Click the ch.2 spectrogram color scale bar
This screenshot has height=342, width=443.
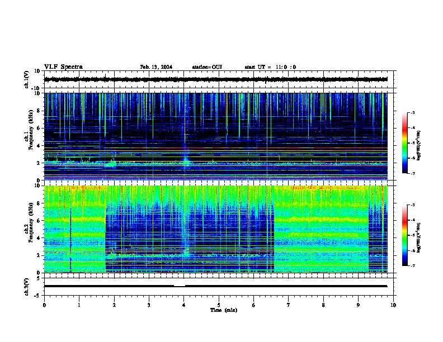pos(404,235)
